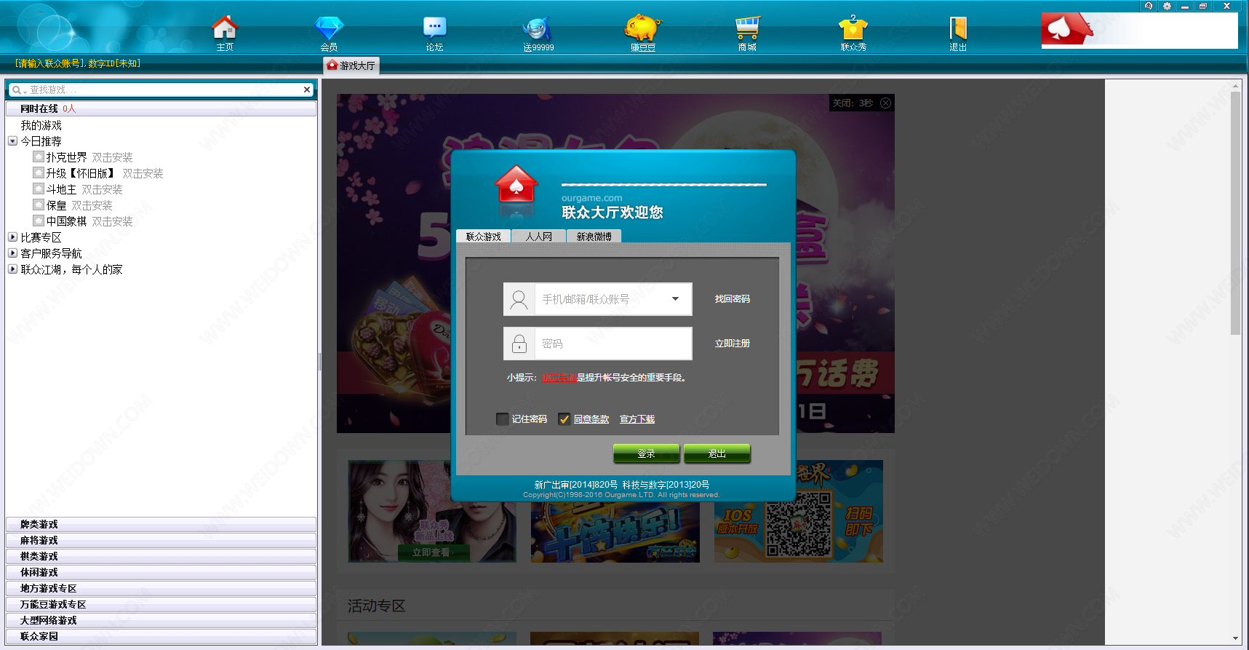Image resolution: width=1249 pixels, height=650 pixels.
Task: Expand the 比赛专区 tree node
Action: pos(12,237)
